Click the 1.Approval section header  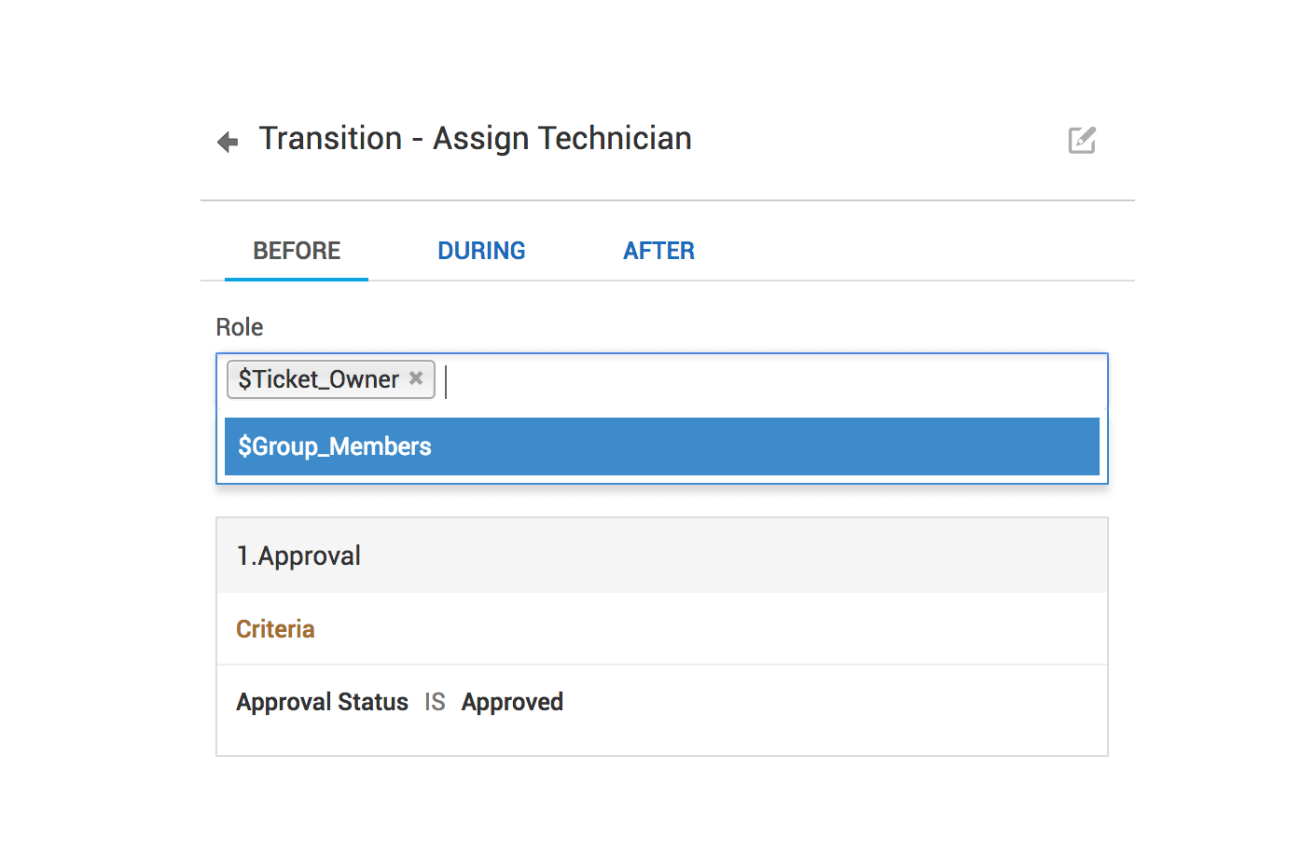pos(298,556)
